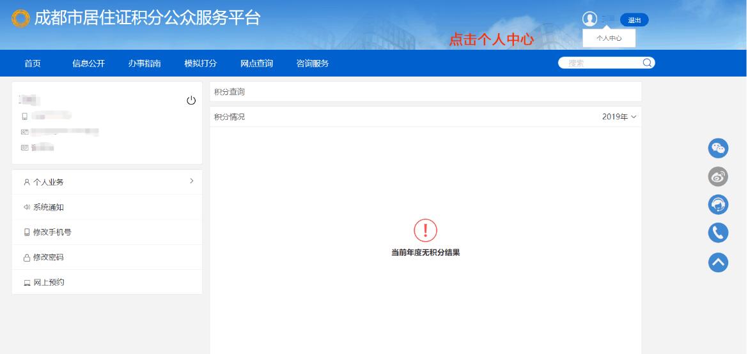748x354 pixels.
Task: Click the 积分情况 label
Action: point(230,117)
